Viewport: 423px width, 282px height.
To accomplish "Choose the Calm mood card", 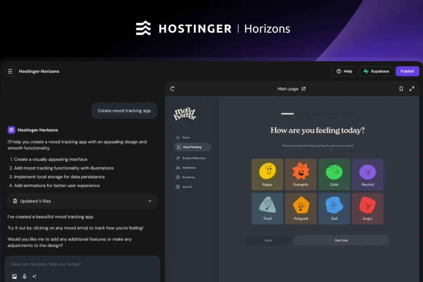I will (334, 174).
